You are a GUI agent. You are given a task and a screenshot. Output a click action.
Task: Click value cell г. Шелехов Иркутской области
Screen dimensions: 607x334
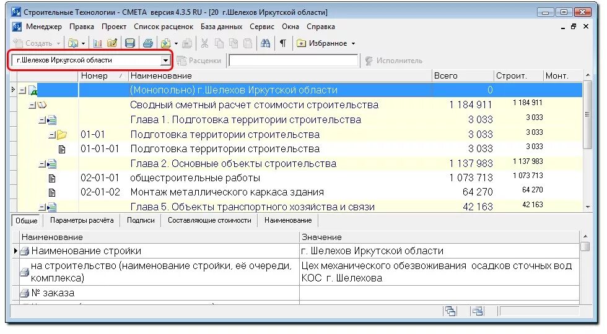(439, 251)
